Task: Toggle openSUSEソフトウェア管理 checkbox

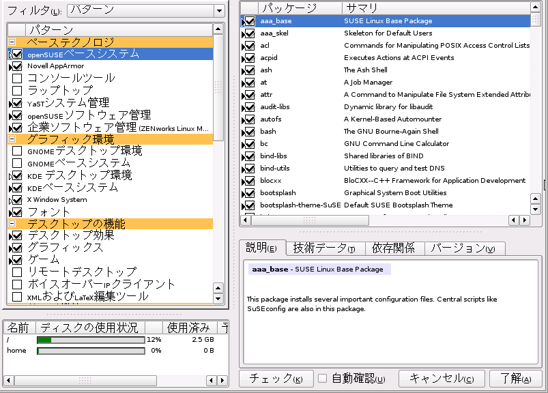Action: [16, 115]
